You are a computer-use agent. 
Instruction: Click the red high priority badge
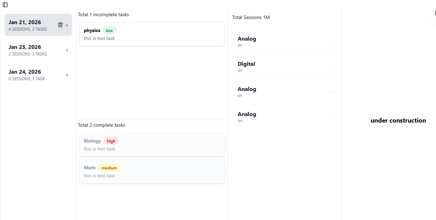[x=111, y=141]
